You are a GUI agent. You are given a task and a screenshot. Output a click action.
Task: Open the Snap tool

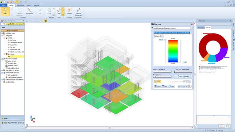click(59, 12)
